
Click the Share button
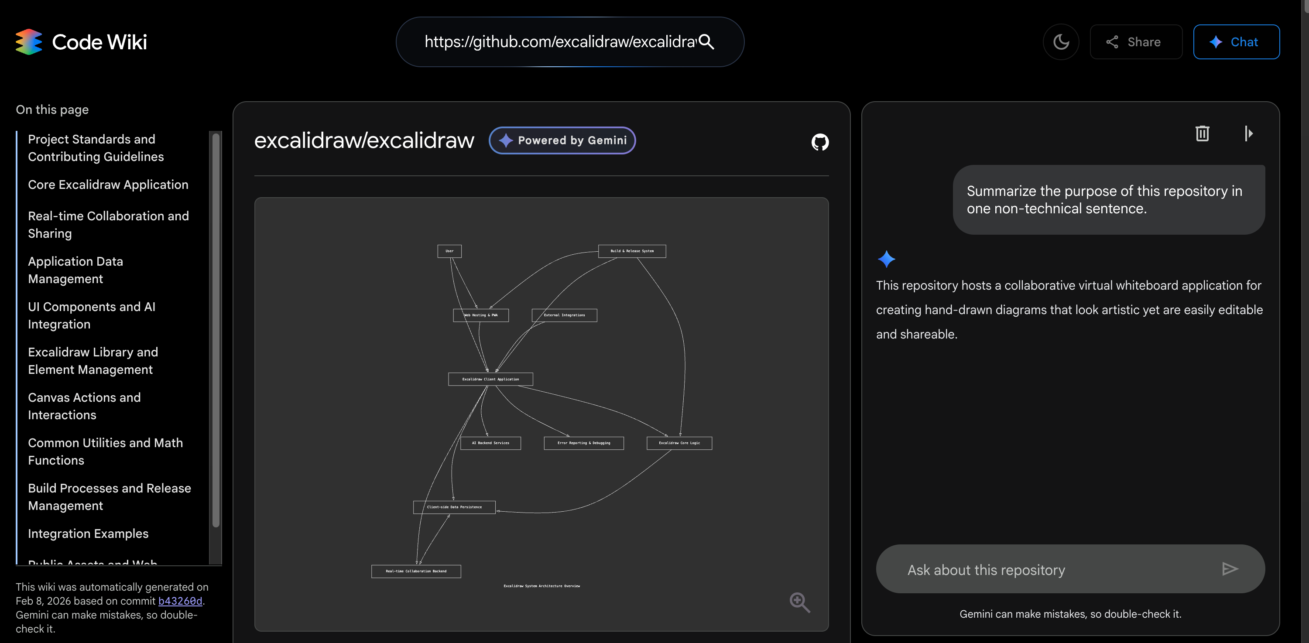click(x=1135, y=41)
